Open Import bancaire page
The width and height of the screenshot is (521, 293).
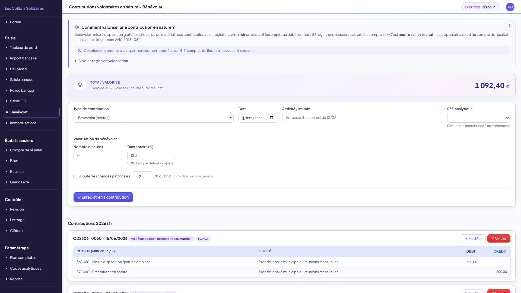click(x=23, y=58)
